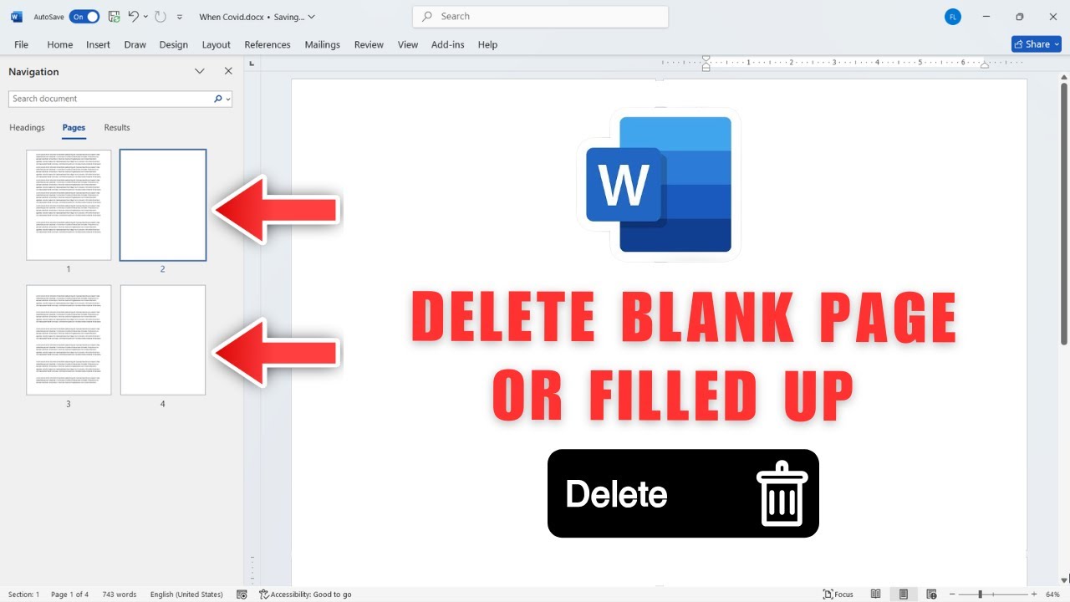The height and width of the screenshot is (602, 1070).
Task: Expand the Customize Quick Access Toolbar menu
Action: tap(180, 17)
